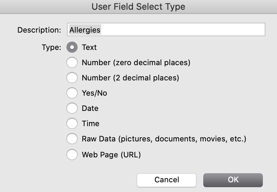
Task: Select Number (2 decimal places) radio button
Action: click(x=72, y=78)
